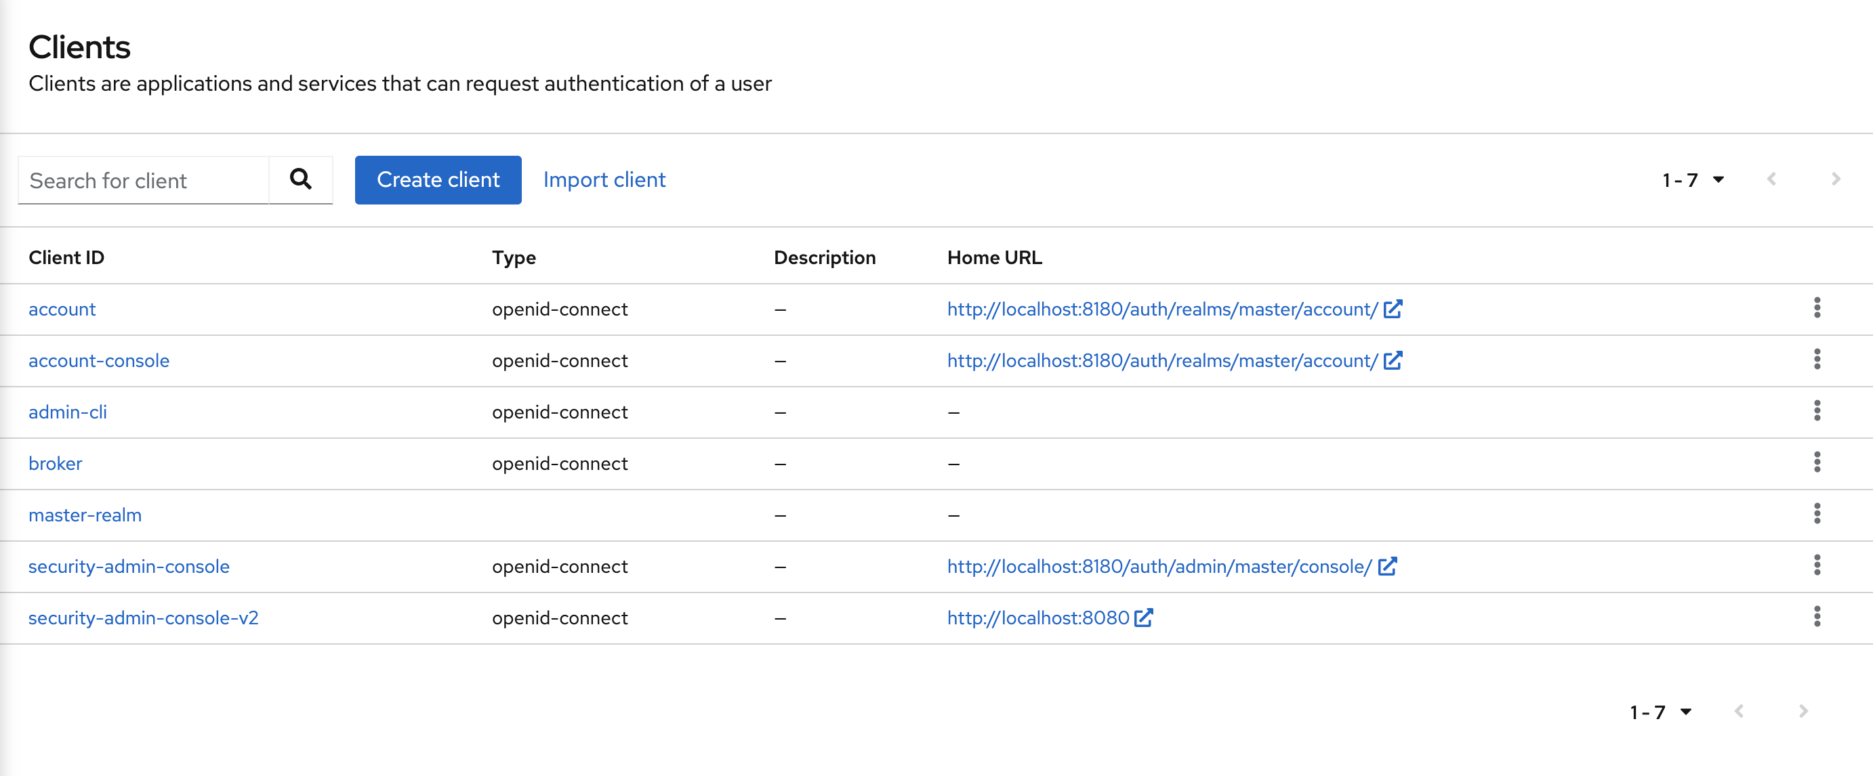Focus the Search for client field
The width and height of the screenshot is (1873, 776).
pos(144,180)
